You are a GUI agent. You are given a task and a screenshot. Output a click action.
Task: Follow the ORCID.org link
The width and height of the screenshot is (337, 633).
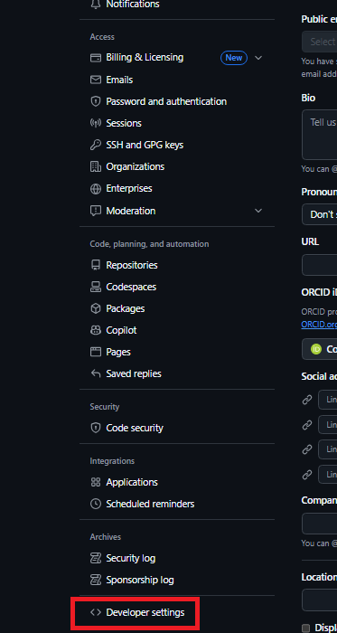[x=319, y=325]
